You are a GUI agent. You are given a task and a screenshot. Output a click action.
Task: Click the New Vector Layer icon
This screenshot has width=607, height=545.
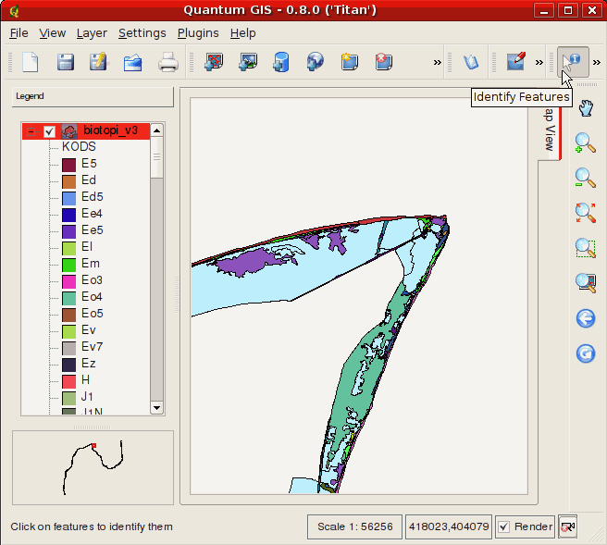coord(349,62)
